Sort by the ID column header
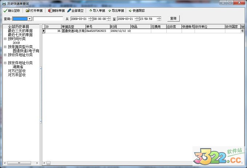 (53, 27)
